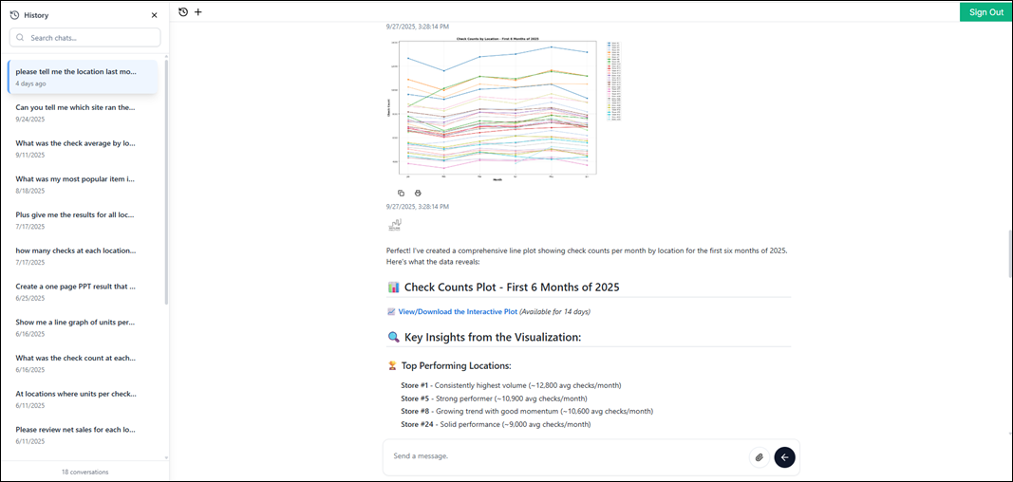This screenshot has width=1013, height=482.
Task: Click the Sign Out button
Action: click(x=985, y=12)
